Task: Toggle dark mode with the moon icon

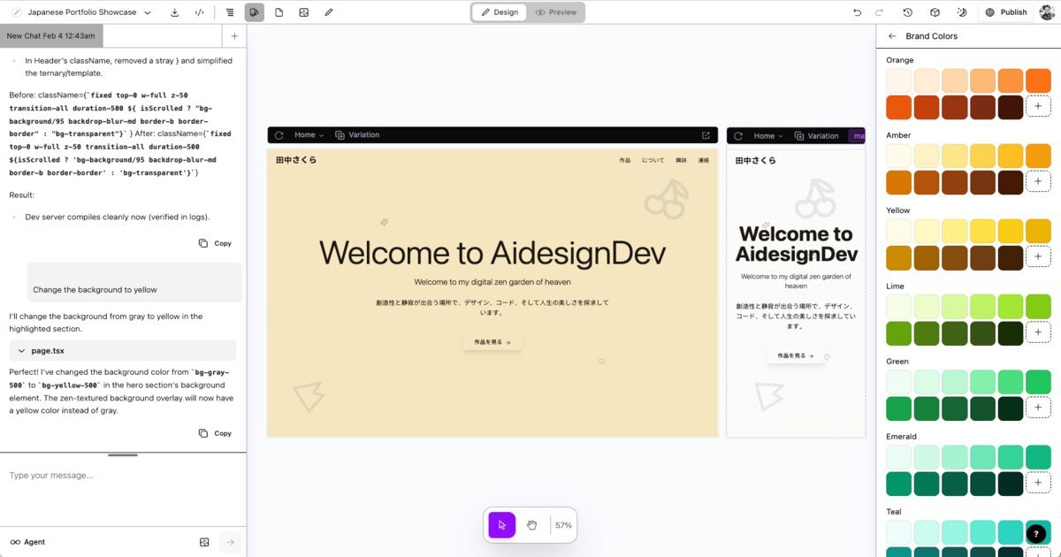Action: point(961,11)
